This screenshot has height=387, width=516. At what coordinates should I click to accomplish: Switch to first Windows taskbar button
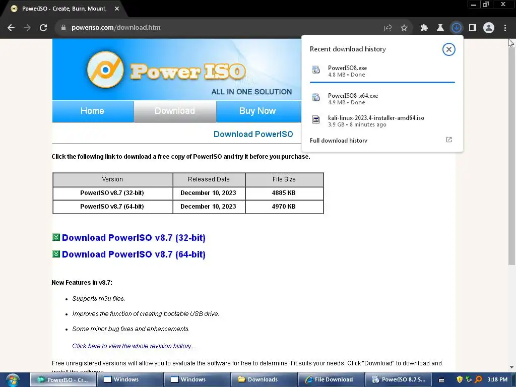(131, 380)
